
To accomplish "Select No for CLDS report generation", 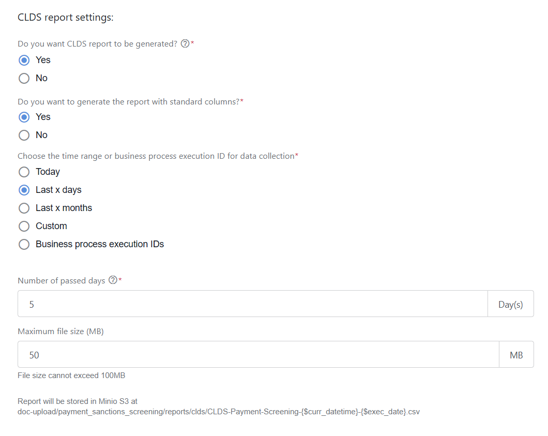I will click(x=24, y=78).
